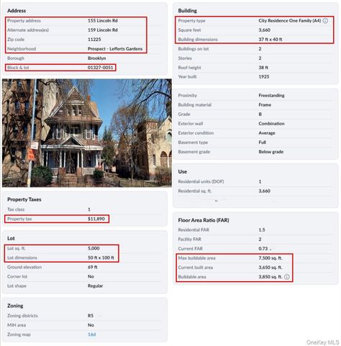This screenshot has height=346, width=341.
Task: Click the Grade label
Action: (184, 114)
